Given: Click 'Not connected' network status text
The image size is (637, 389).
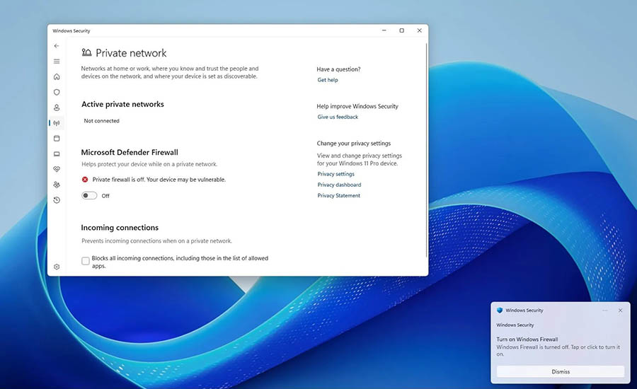Looking at the screenshot, I should pyautogui.click(x=101, y=121).
